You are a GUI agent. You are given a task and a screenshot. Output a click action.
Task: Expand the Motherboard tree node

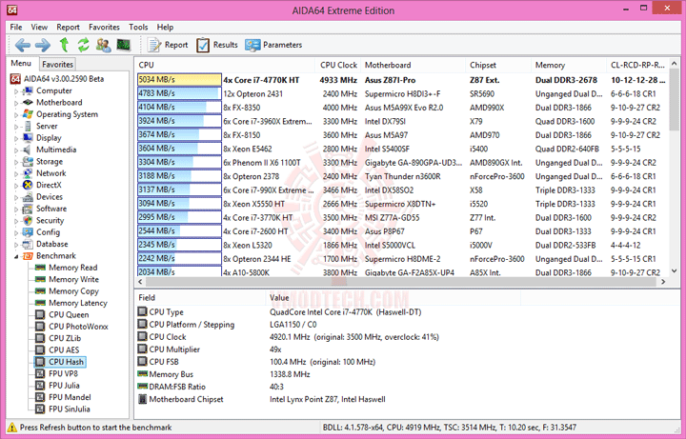16,103
